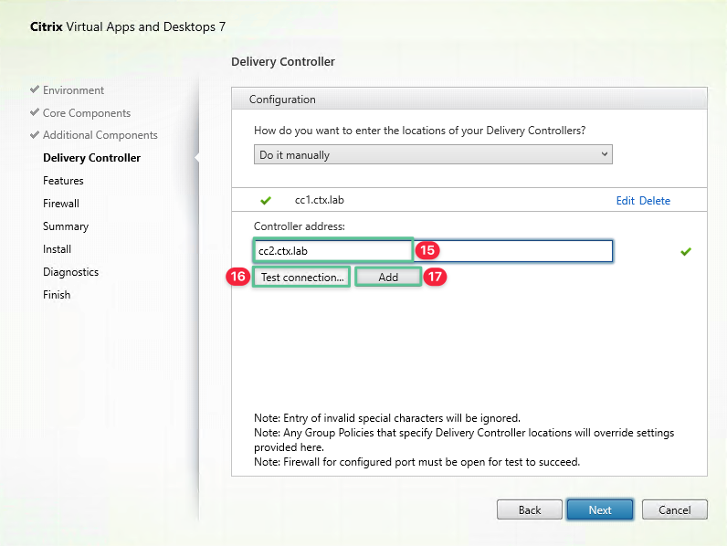Image resolution: width=727 pixels, height=546 pixels.
Task: Go to the Features step
Action: 63,181
